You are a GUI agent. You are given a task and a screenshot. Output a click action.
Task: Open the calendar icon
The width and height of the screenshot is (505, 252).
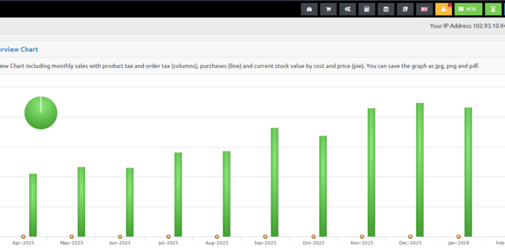[386, 9]
